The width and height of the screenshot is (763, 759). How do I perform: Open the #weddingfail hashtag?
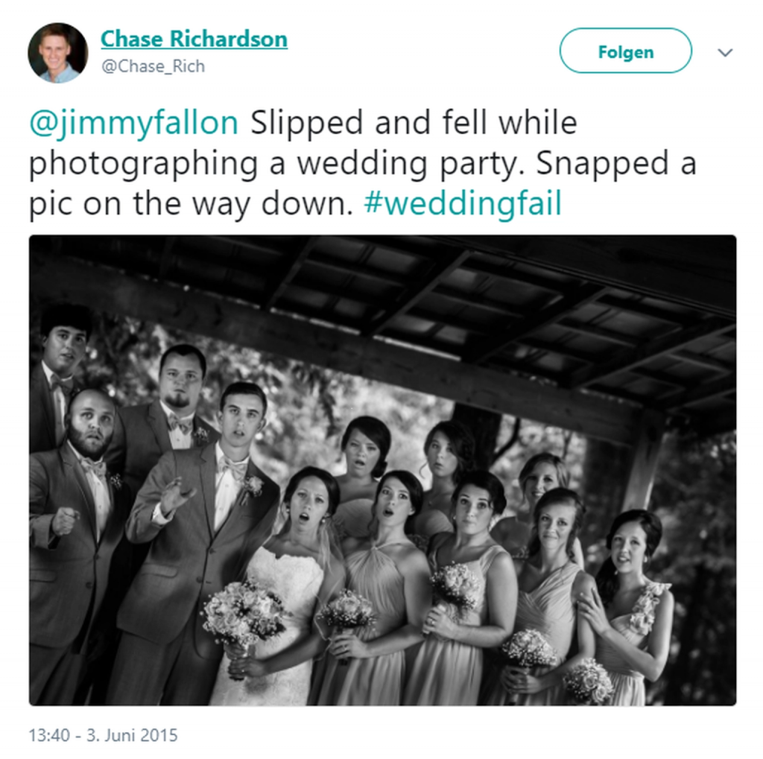coord(462,203)
